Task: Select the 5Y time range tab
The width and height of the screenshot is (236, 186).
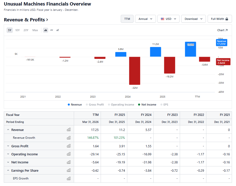Action: [x=10, y=30]
